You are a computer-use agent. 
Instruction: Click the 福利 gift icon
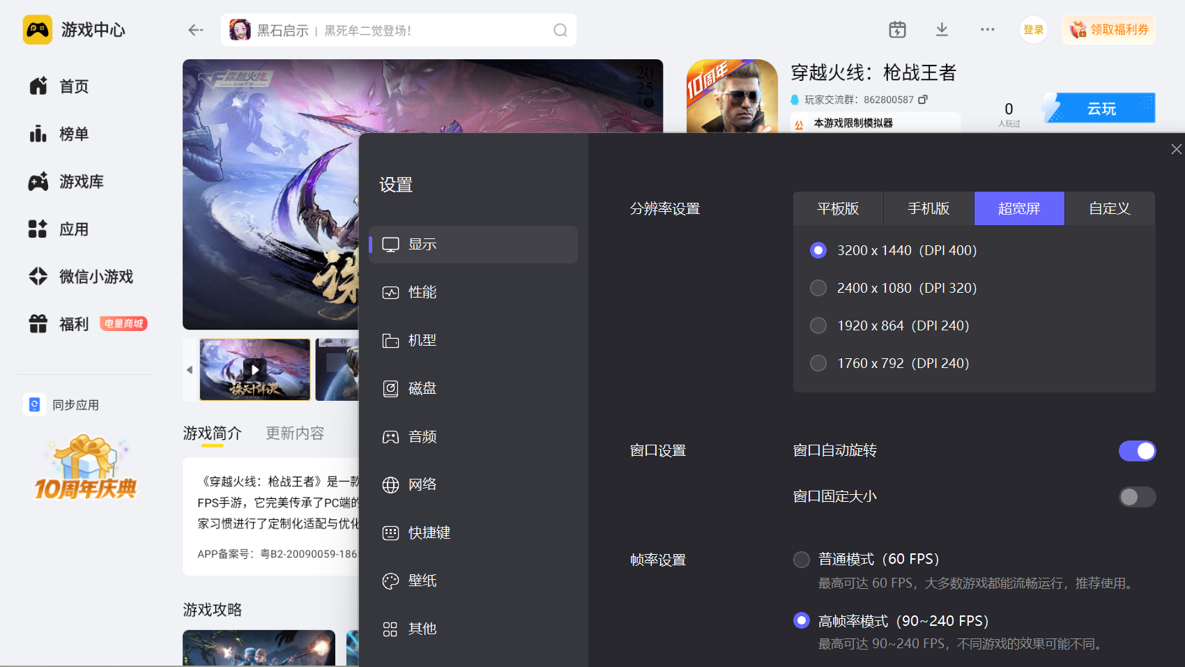pyautogui.click(x=38, y=323)
